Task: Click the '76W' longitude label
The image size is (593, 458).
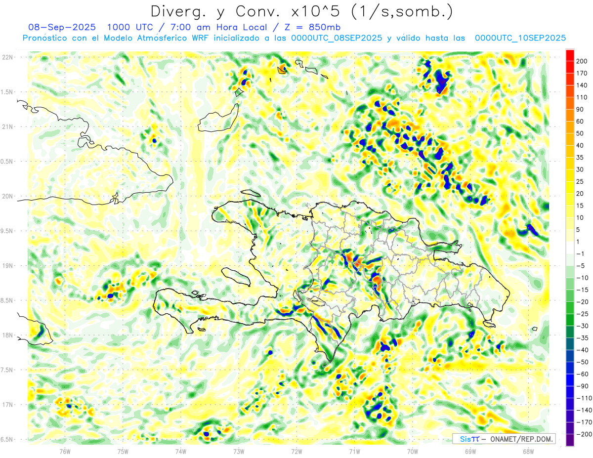Action: [65, 451]
